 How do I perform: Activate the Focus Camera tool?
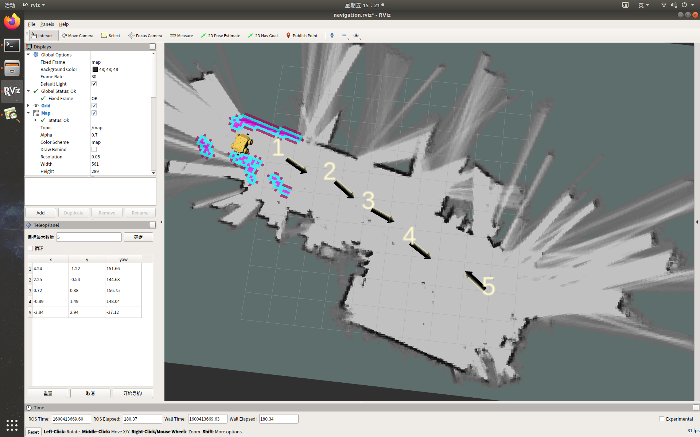145,36
